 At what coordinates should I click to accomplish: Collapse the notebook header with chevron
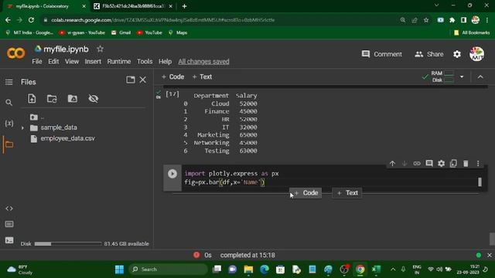(480, 77)
